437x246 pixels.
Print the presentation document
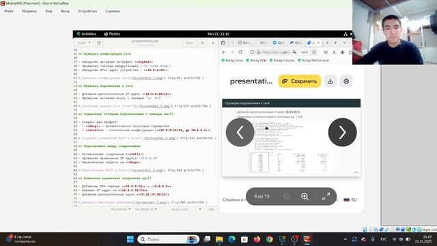click(346, 81)
